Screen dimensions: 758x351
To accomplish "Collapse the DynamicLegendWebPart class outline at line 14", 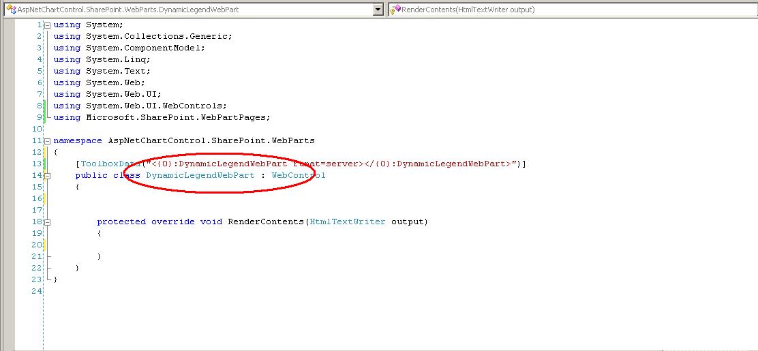I will [x=48, y=176].
